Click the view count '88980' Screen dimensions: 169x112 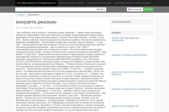click(x=40, y=28)
